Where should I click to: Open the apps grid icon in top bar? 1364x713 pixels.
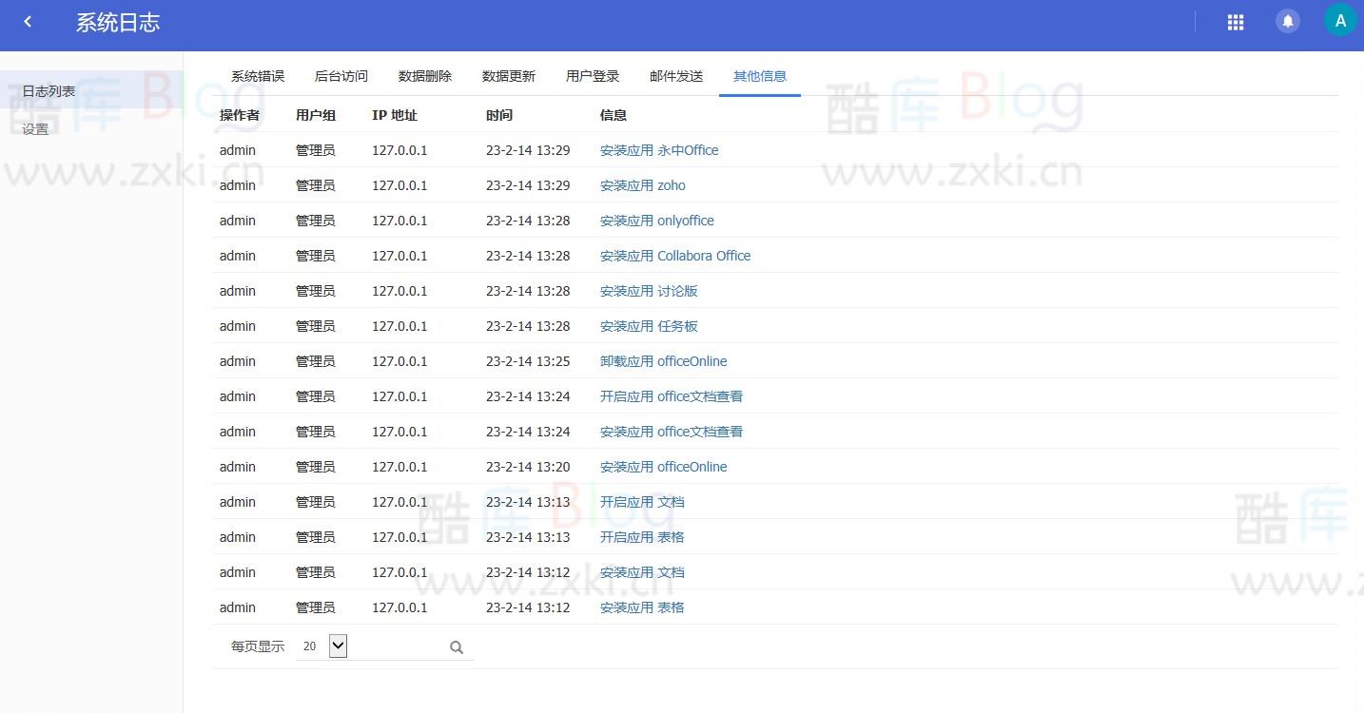[1235, 21]
